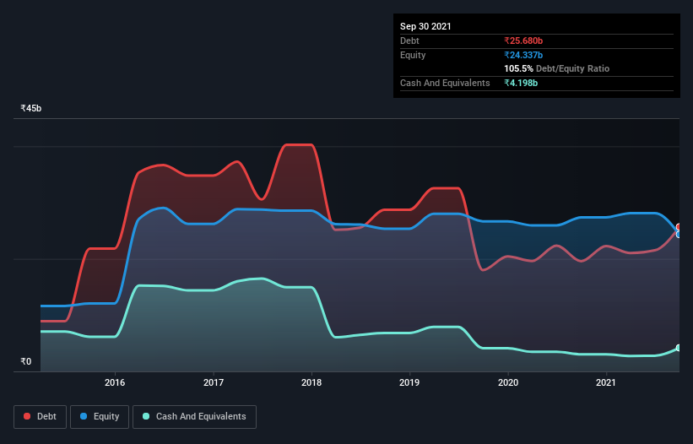This screenshot has height=444, width=693.
Task: Click the ₹45b y-axis label
Action: point(31,108)
